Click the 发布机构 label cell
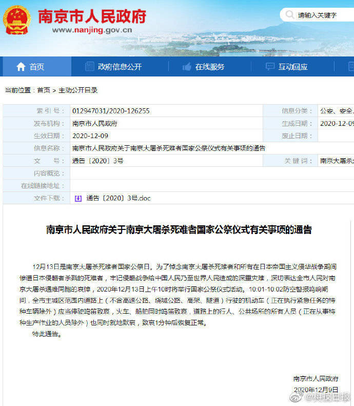This screenshot has height=406, width=354. (36, 123)
